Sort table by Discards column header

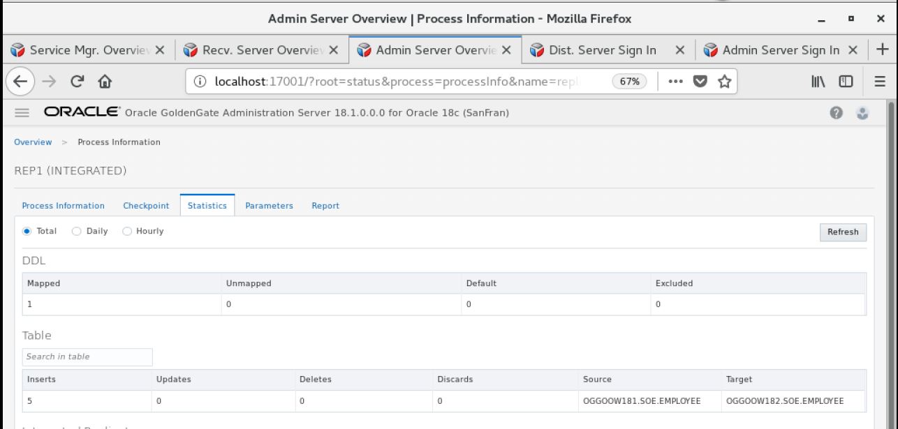click(506, 379)
